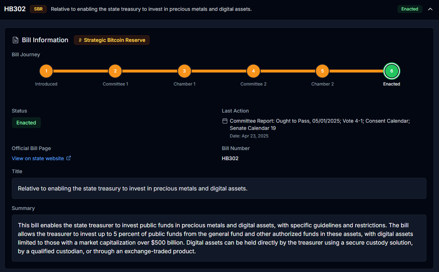The image size is (439, 272).
Task: Click the Committee 2 label
Action: [x=253, y=84]
